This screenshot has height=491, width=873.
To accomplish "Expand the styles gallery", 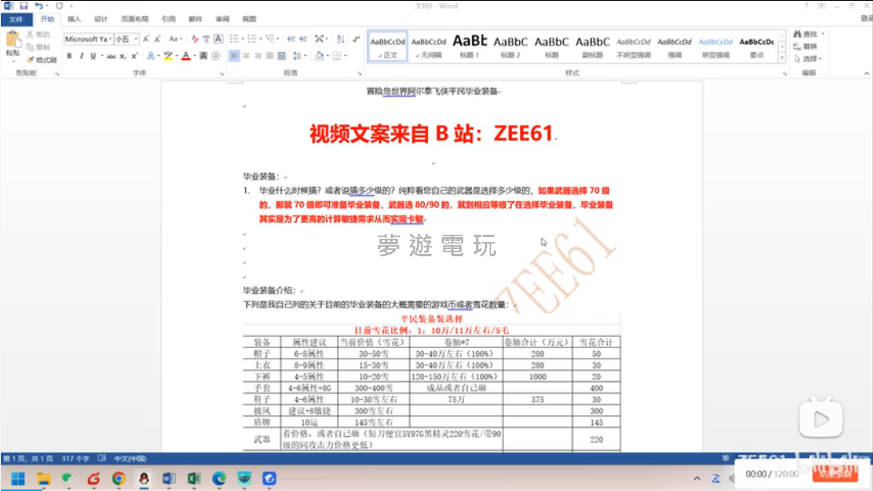I will pos(782,58).
